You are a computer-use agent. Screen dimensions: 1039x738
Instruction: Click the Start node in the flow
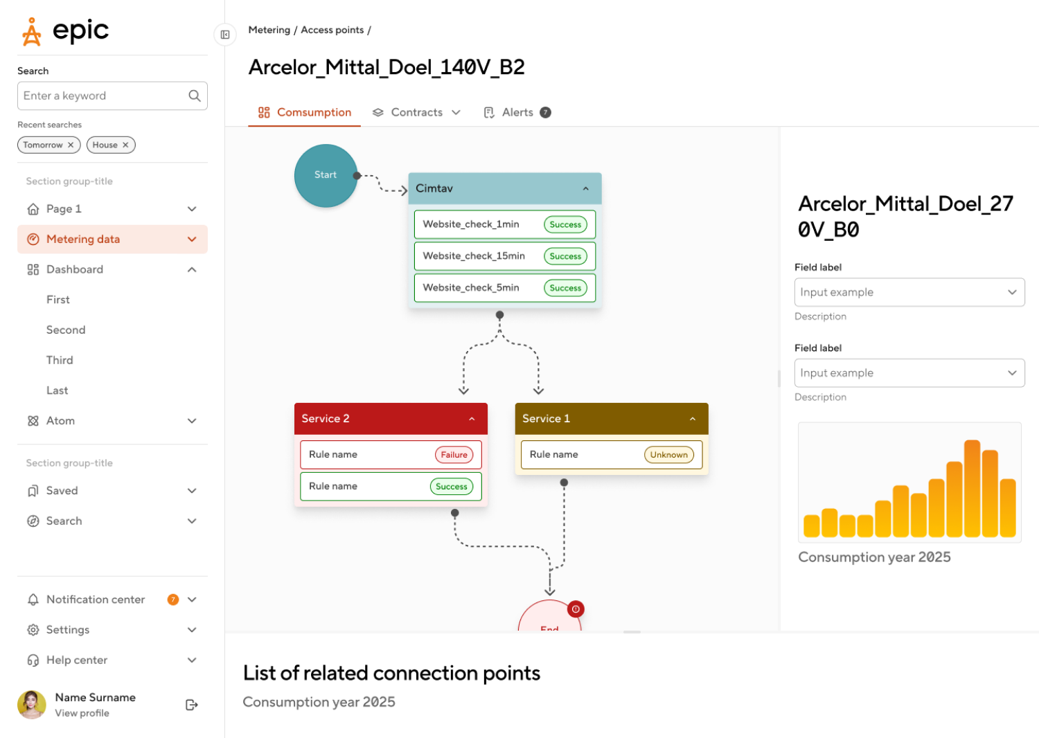tap(326, 175)
